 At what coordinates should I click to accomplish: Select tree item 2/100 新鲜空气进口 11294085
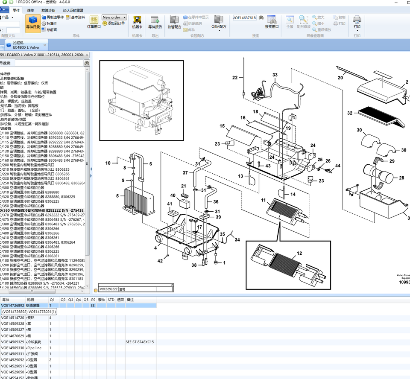42,260
